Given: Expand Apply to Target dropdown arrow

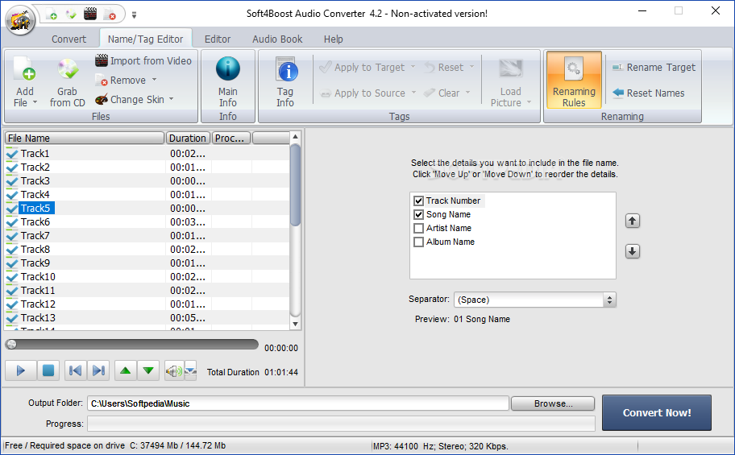Looking at the screenshot, I should [413, 67].
